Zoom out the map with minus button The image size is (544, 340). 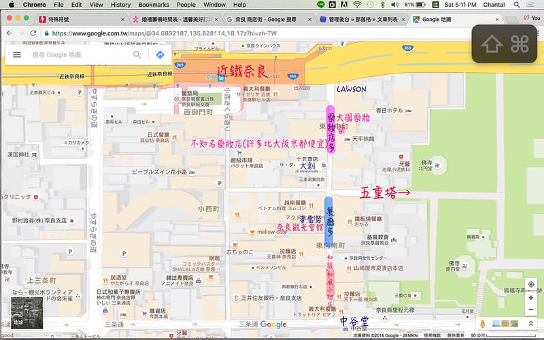(531, 309)
